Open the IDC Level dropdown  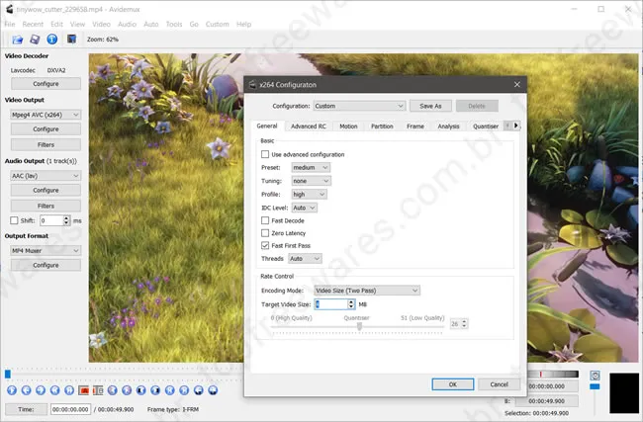coord(304,208)
